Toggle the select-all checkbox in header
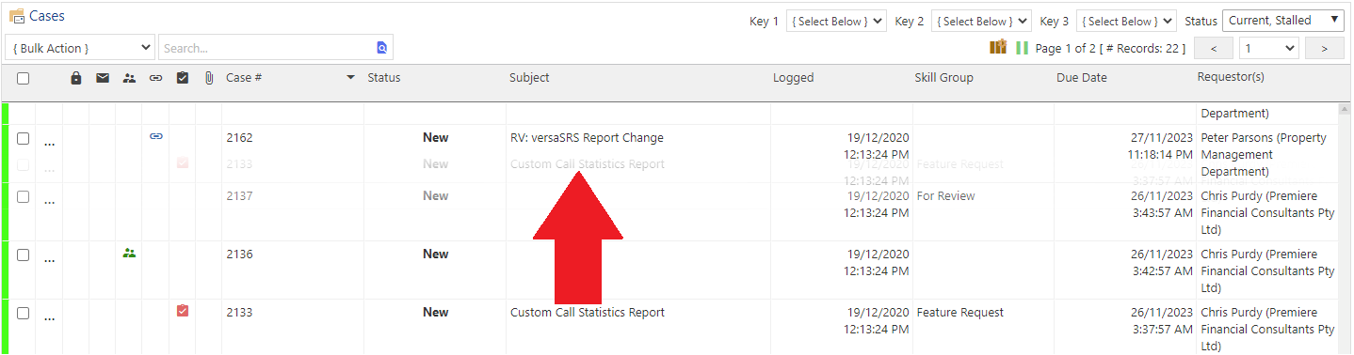Viewport: 1354px width, 355px height. (23, 78)
